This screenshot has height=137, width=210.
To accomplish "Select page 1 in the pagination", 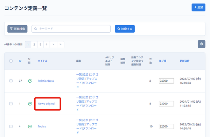I will 28,44.
